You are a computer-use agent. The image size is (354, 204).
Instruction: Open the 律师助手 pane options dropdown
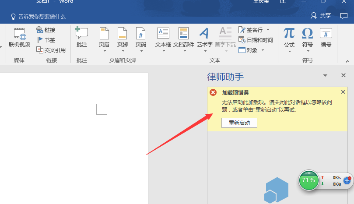[325, 75]
